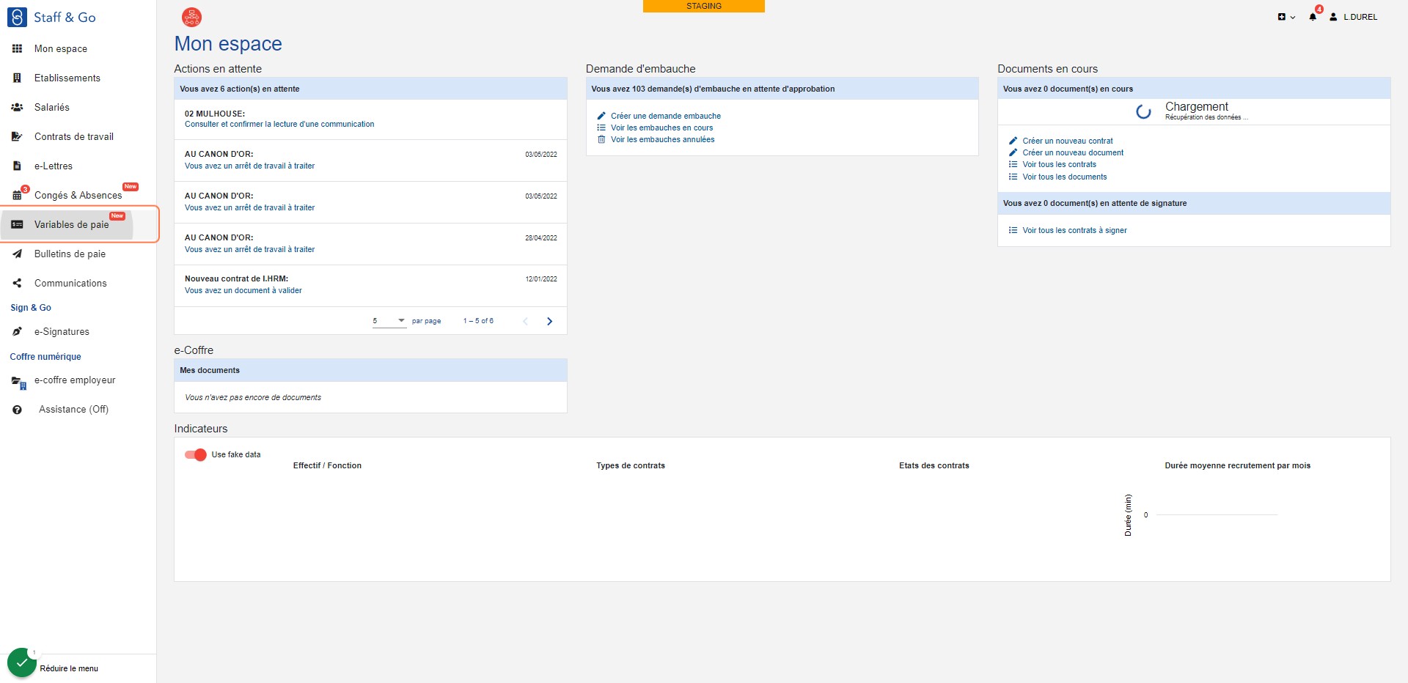Click the e-coffre employeur folder icon

pyautogui.click(x=18, y=381)
